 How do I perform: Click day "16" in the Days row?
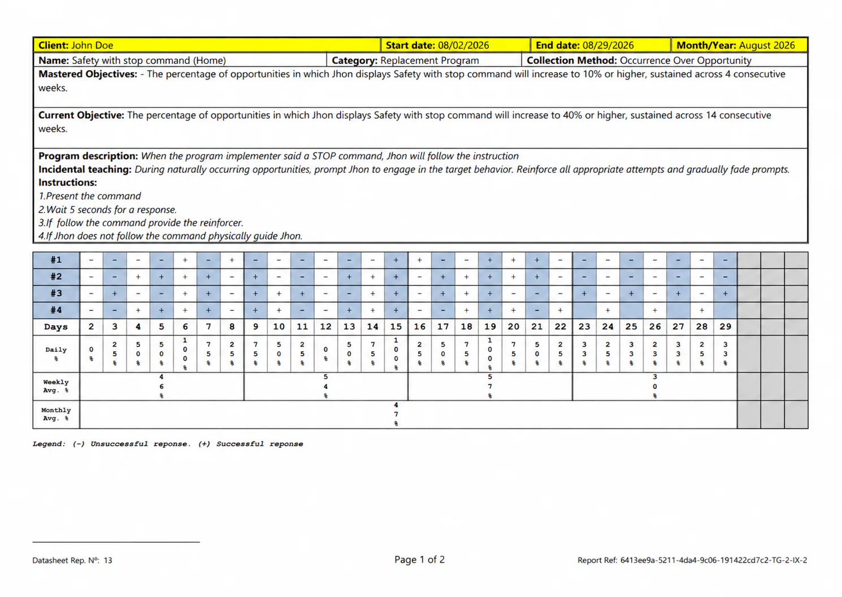419,327
